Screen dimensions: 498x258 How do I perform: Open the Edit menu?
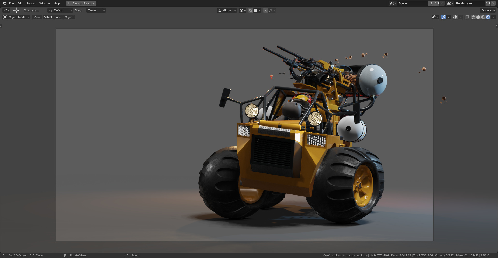point(20,3)
